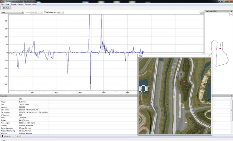
Task: Click the red car marker on track outline
Action: point(220,48)
